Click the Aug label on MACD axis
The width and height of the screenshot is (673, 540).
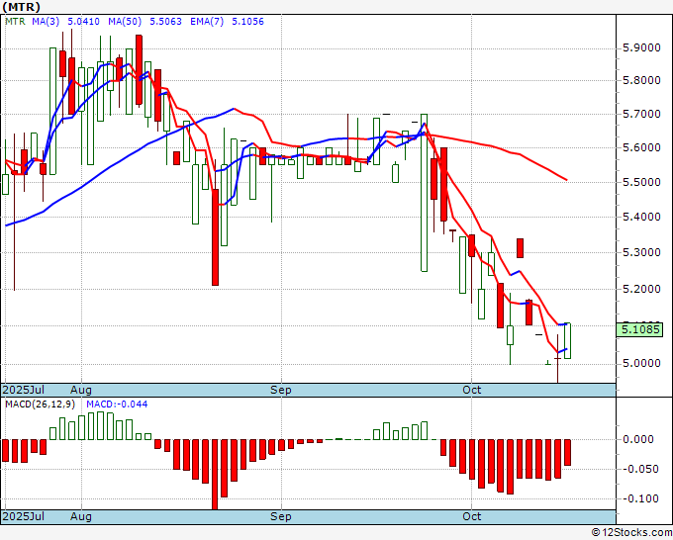[x=81, y=516]
